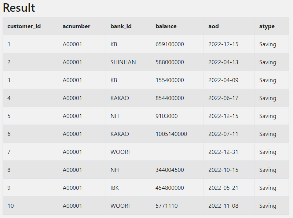Click Saving in the customer 1 row
This screenshot has width=293, height=218.
[x=268, y=45]
